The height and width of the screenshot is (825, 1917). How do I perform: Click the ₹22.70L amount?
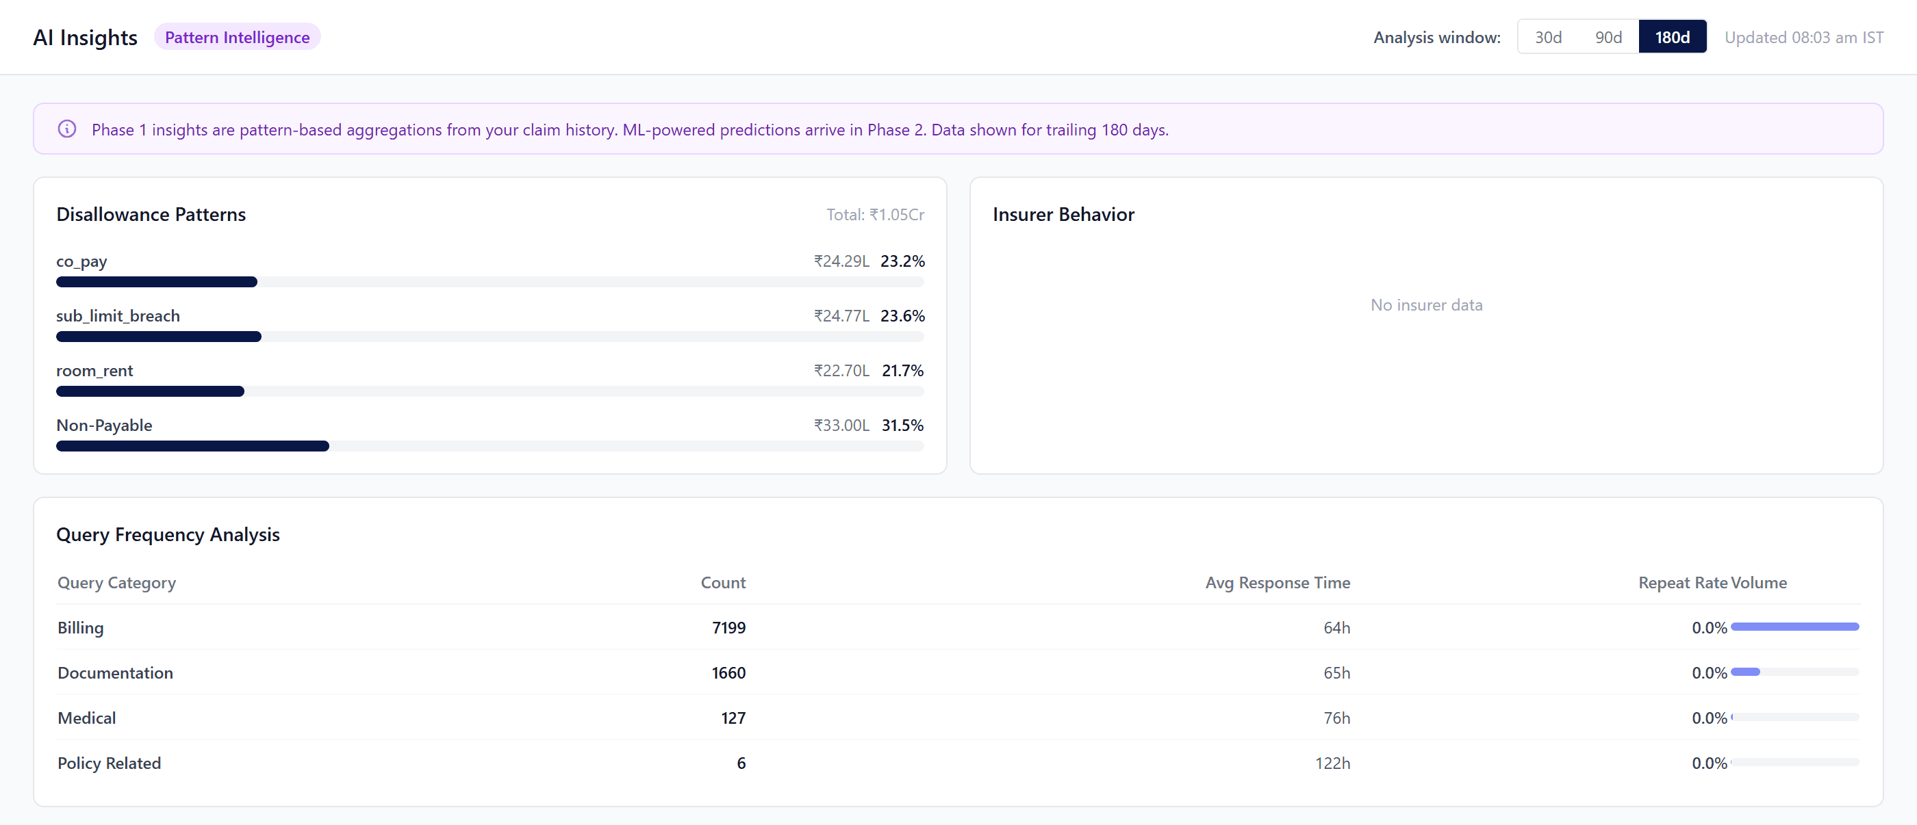[841, 370]
